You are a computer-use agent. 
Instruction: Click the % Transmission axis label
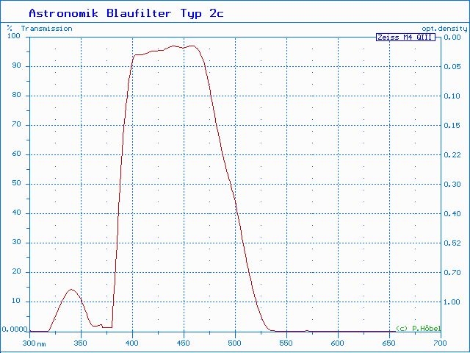coord(40,28)
